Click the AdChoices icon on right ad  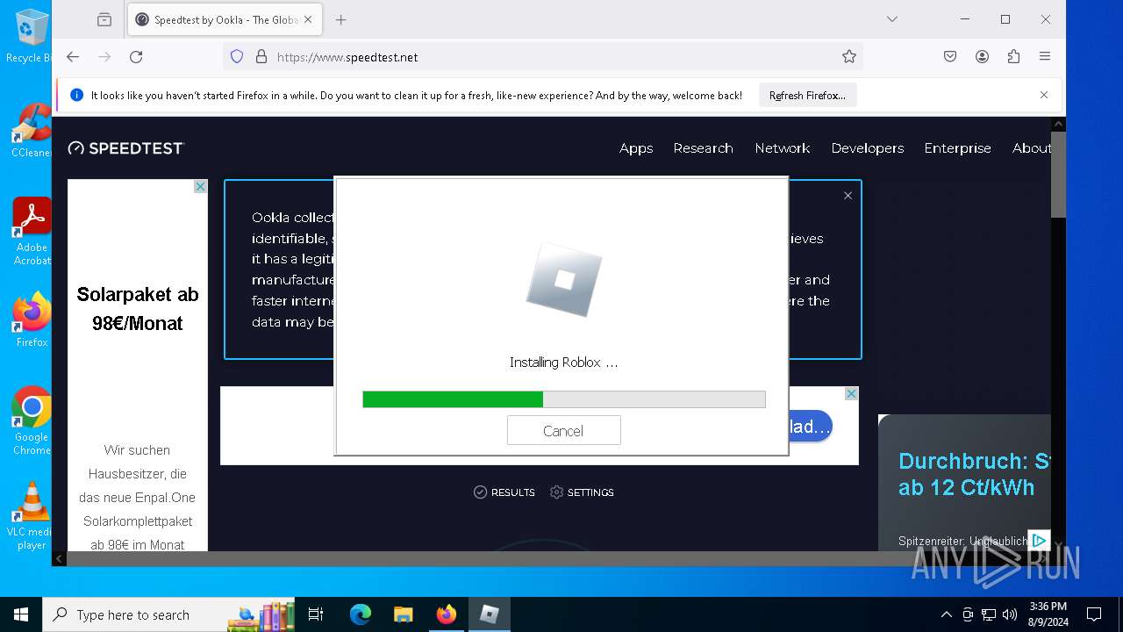[1039, 540]
